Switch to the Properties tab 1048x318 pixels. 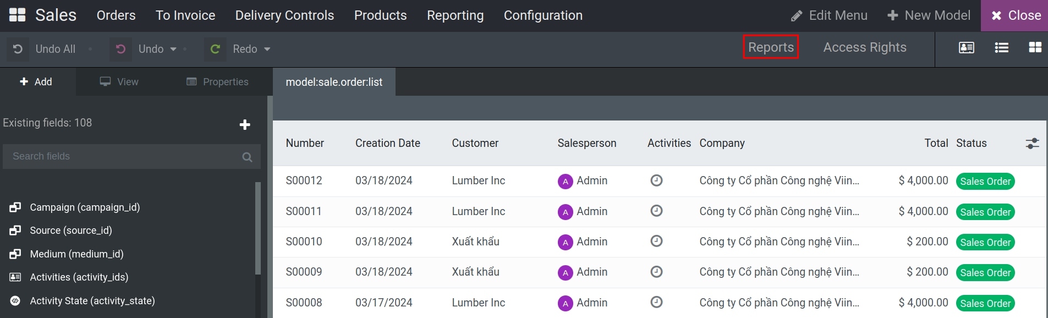[x=218, y=82]
